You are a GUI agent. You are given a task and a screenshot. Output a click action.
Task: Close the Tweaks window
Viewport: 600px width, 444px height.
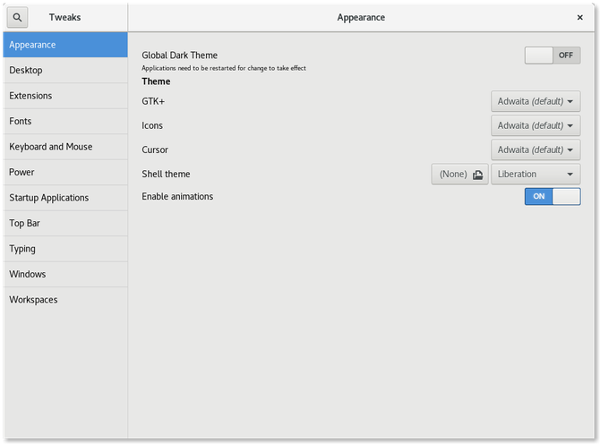(579, 17)
